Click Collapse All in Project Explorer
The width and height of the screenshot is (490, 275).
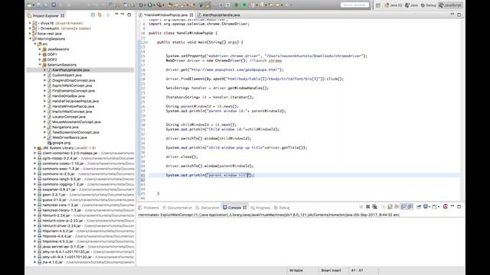[x=93, y=15]
